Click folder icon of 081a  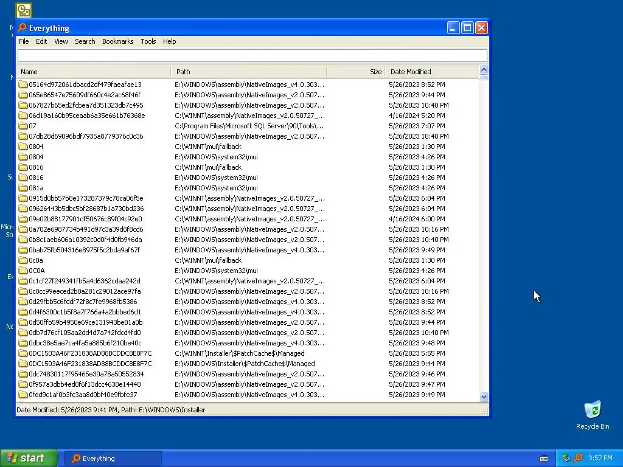[23, 188]
